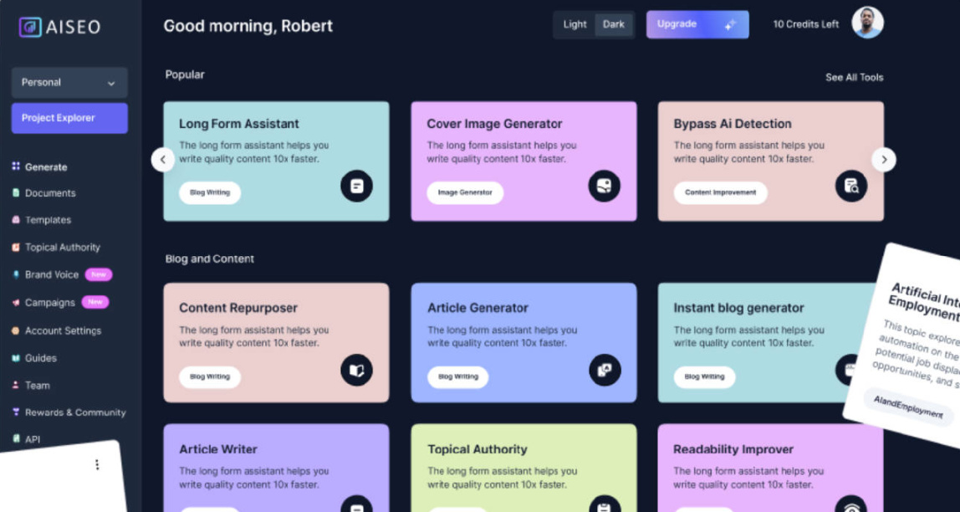This screenshot has height=512, width=960.
Task: Open Templates in the sidebar
Action: tap(48, 220)
